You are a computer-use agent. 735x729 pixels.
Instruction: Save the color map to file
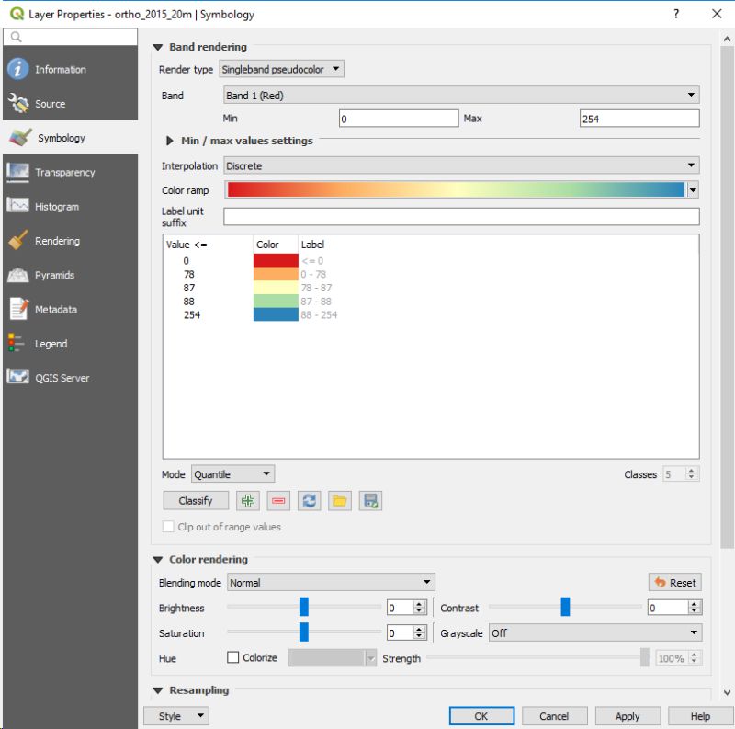click(370, 500)
